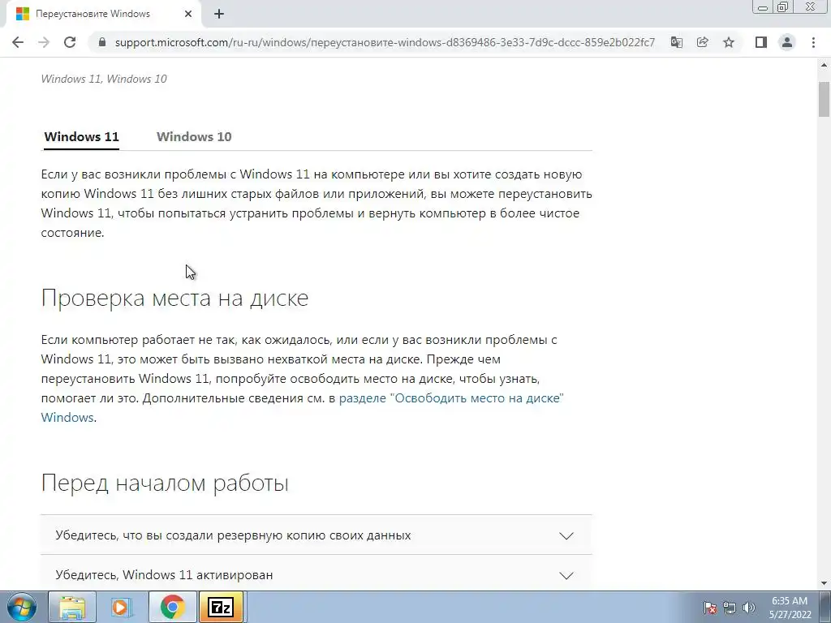This screenshot has height=623, width=831.
Task: Click the scrollbar down arrow
Action: [825, 583]
